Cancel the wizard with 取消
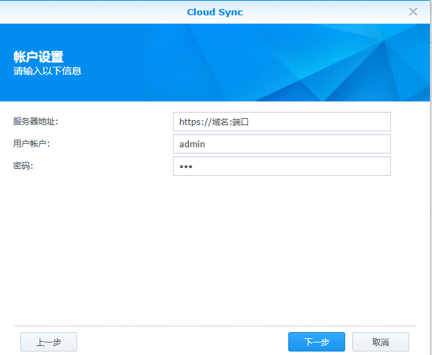The height and width of the screenshot is (355, 432). [x=381, y=342]
